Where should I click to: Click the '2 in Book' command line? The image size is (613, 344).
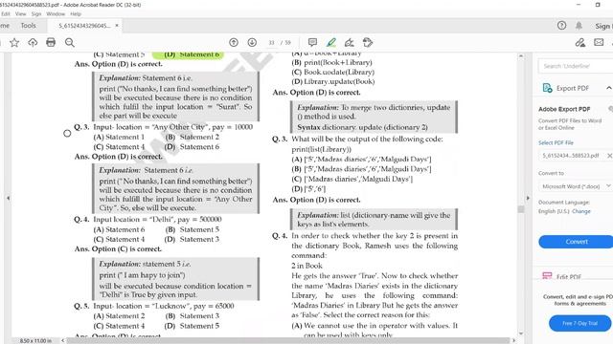(x=306, y=266)
